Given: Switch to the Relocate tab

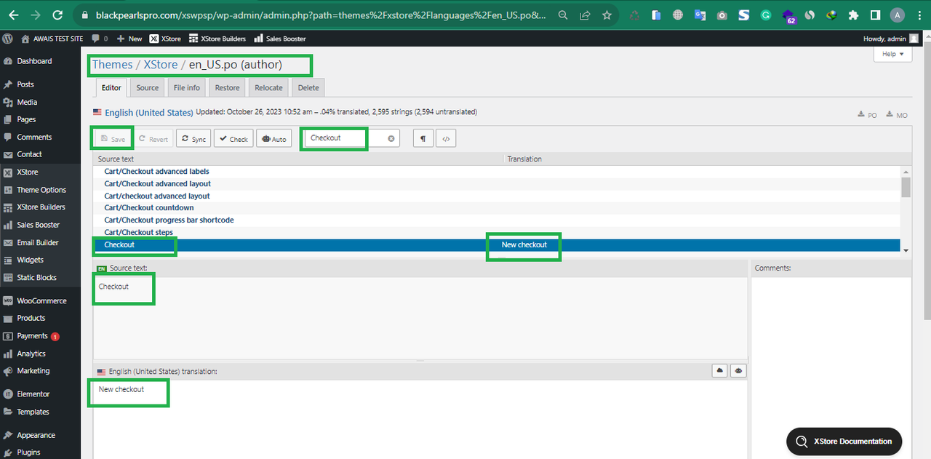Looking at the screenshot, I should tap(268, 88).
